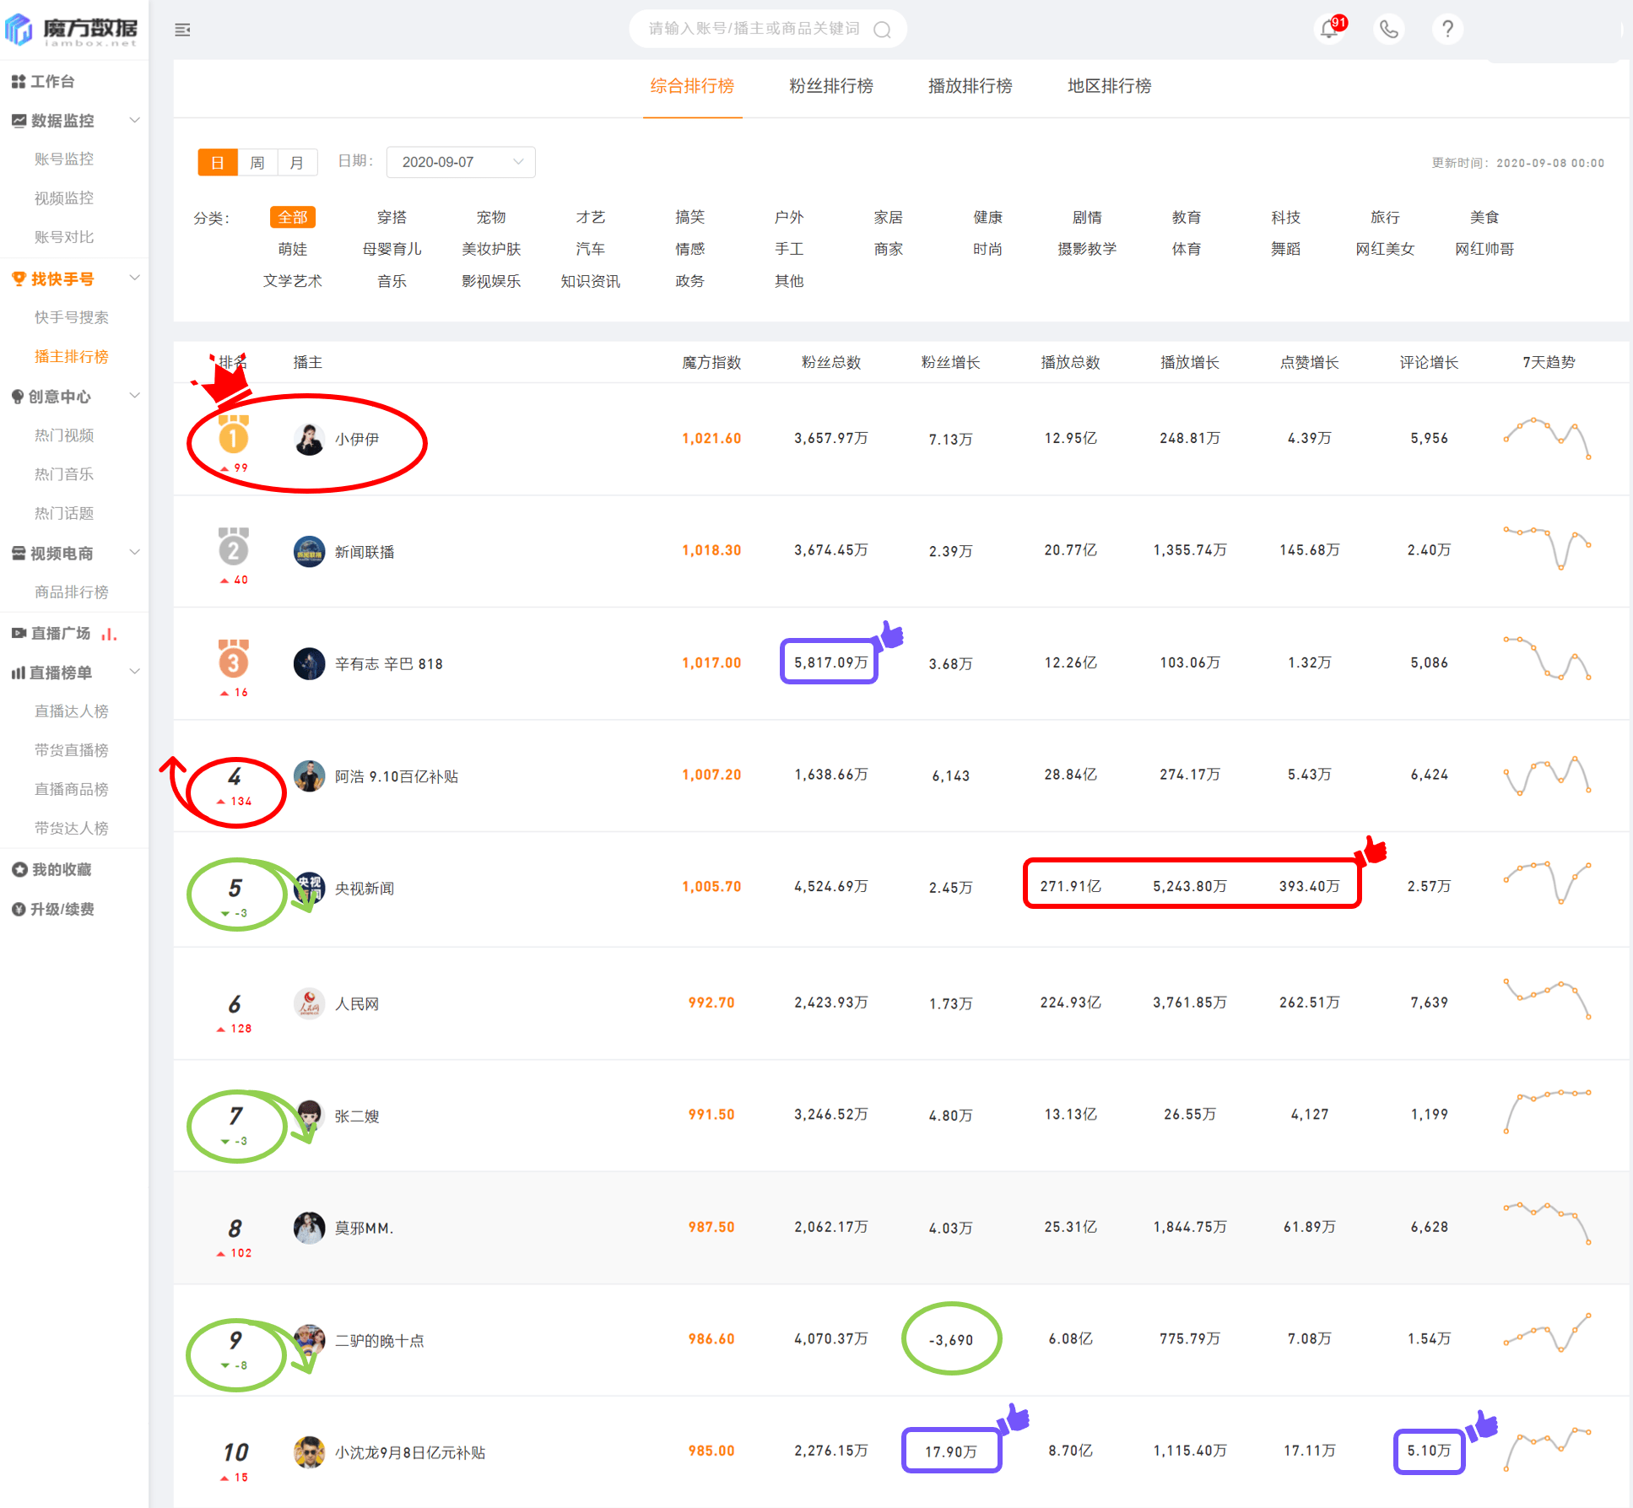Click the account search input field
The height and width of the screenshot is (1508, 1633).
753,30
